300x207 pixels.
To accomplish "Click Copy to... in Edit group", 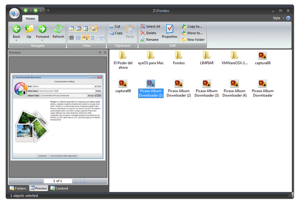I will tap(192, 26).
